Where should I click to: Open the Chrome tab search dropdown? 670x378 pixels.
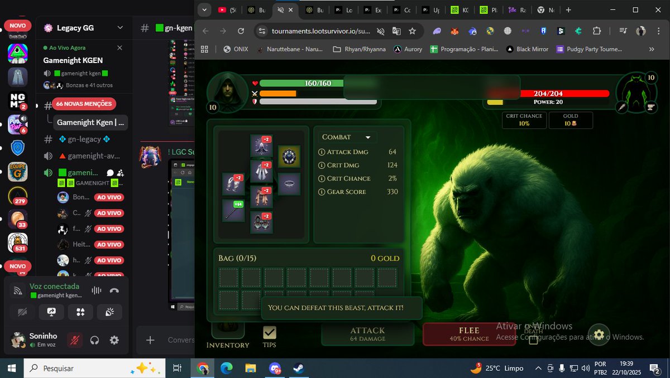pyautogui.click(x=204, y=10)
